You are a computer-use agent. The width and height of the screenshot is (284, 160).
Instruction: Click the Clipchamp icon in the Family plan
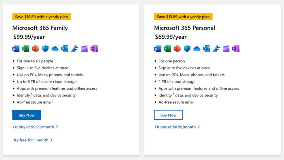[84, 49]
